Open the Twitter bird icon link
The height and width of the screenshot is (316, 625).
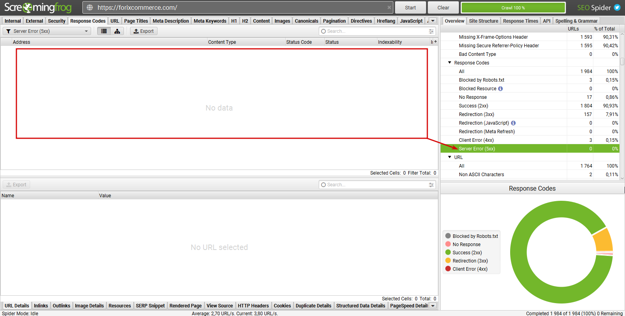(x=617, y=7)
